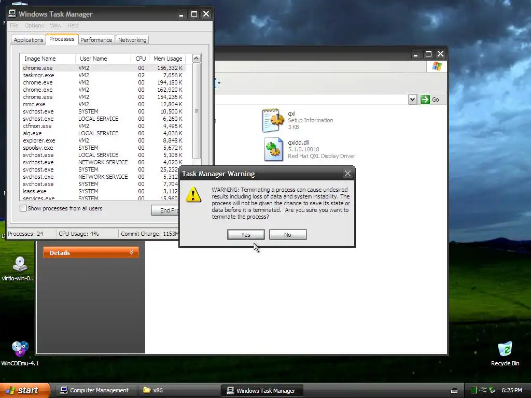This screenshot has height=398, width=531.
Task: Sort processes by Image Name column
Action: [47, 59]
